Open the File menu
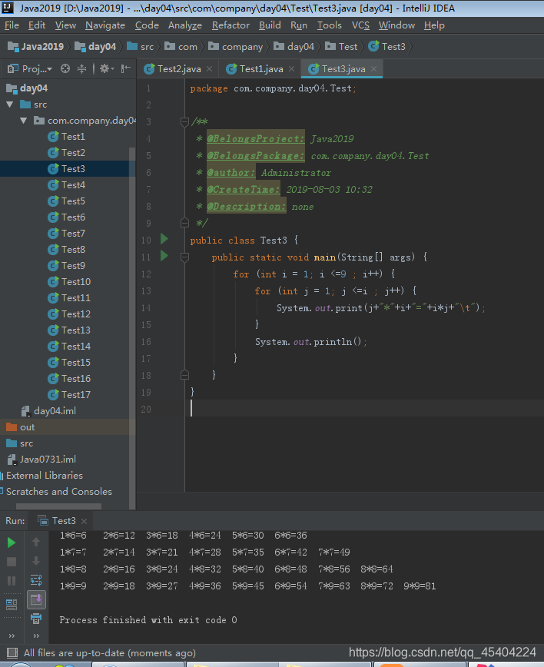544x667 pixels. pyautogui.click(x=12, y=25)
